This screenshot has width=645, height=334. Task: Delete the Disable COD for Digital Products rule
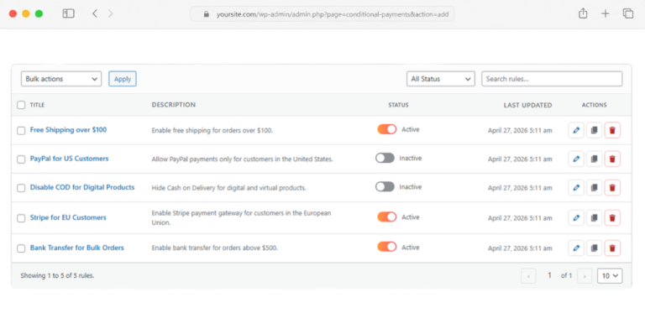(612, 188)
